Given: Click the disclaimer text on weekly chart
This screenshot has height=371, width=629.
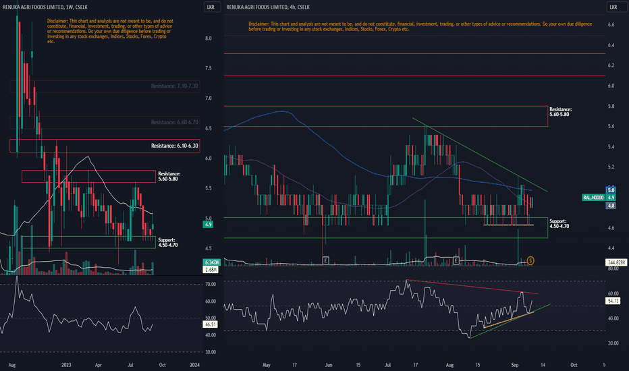Looking at the screenshot, I should point(110,31).
